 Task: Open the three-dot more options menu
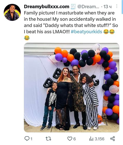coord(117,6)
